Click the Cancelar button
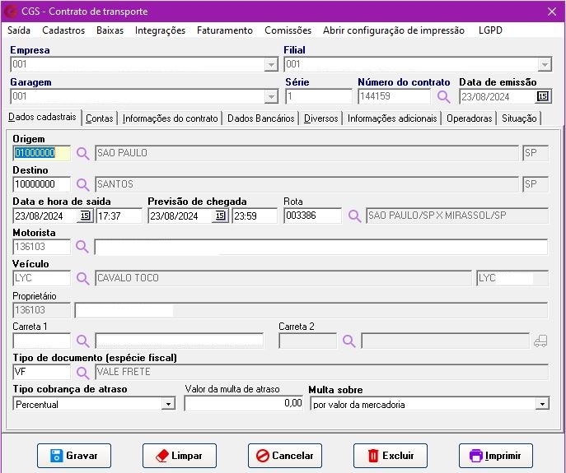This screenshot has width=566, height=473. [x=285, y=456]
